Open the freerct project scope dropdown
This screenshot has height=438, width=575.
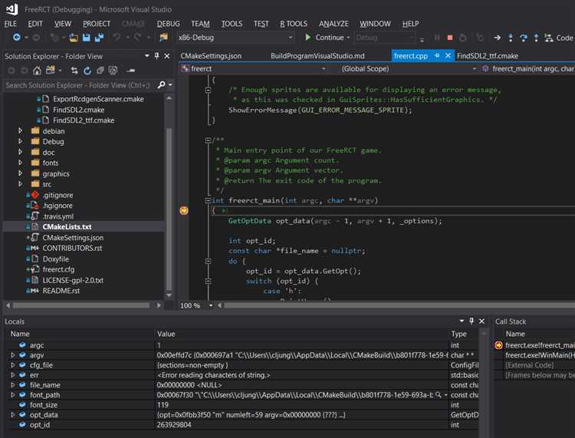[323, 69]
